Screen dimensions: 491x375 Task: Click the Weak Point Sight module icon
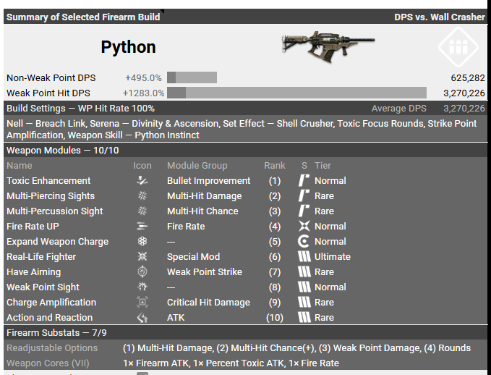pos(142,287)
